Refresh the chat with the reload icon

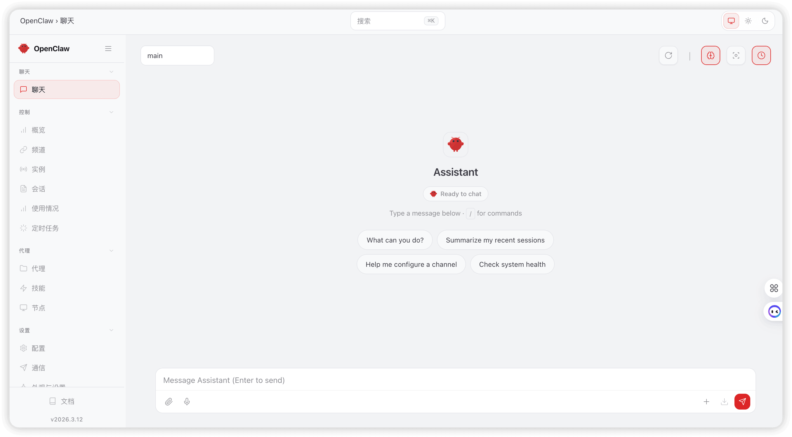click(x=668, y=56)
